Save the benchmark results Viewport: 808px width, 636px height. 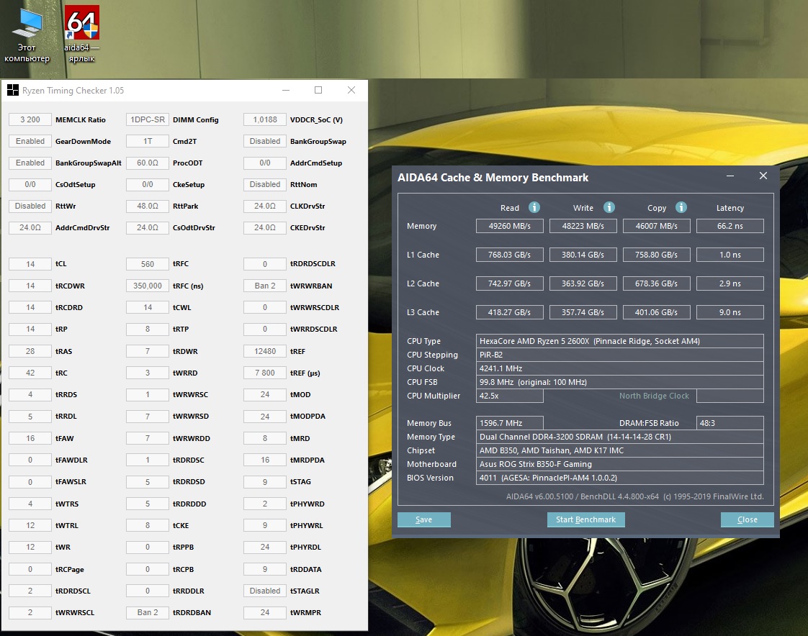(x=423, y=519)
